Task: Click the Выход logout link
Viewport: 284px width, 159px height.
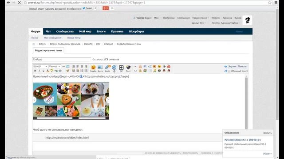Action: pyautogui.click(x=238, y=18)
